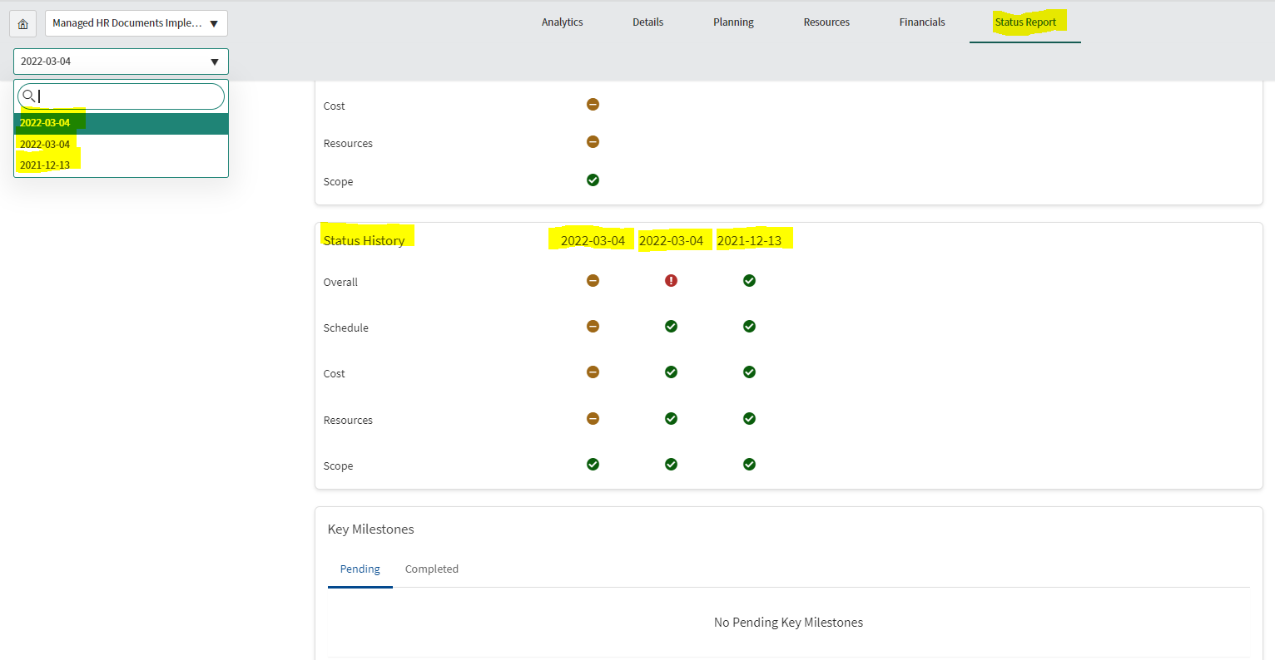This screenshot has height=660, width=1275.
Task: Click the red Overall status alert icon
Action: pos(671,281)
